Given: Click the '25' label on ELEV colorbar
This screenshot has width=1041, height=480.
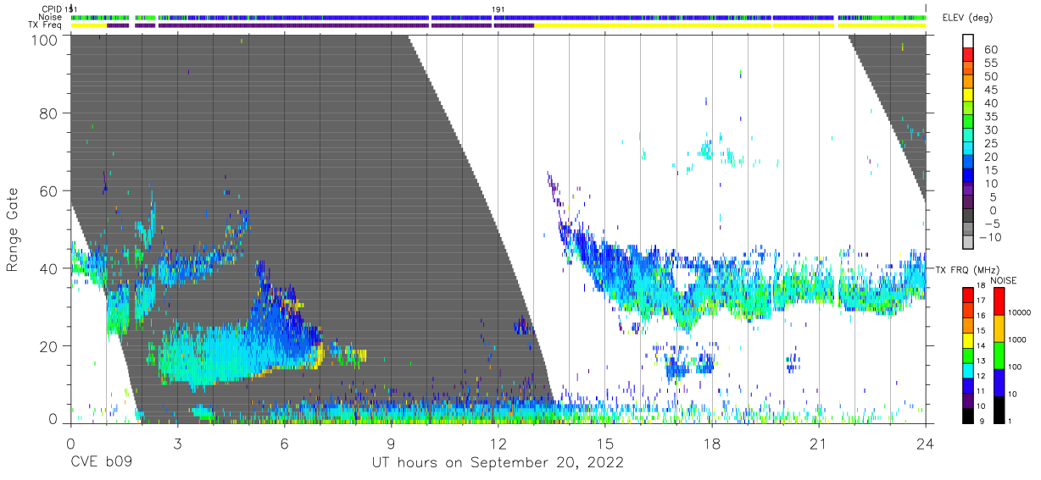Looking at the screenshot, I should coord(991,143).
